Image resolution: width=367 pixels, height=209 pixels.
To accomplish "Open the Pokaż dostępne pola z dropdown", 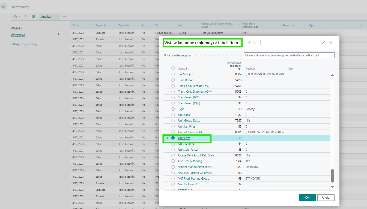I will (289, 55).
